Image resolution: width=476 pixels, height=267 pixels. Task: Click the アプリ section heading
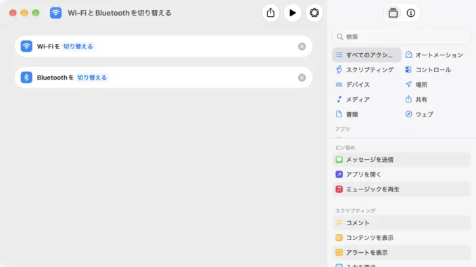[342, 129]
